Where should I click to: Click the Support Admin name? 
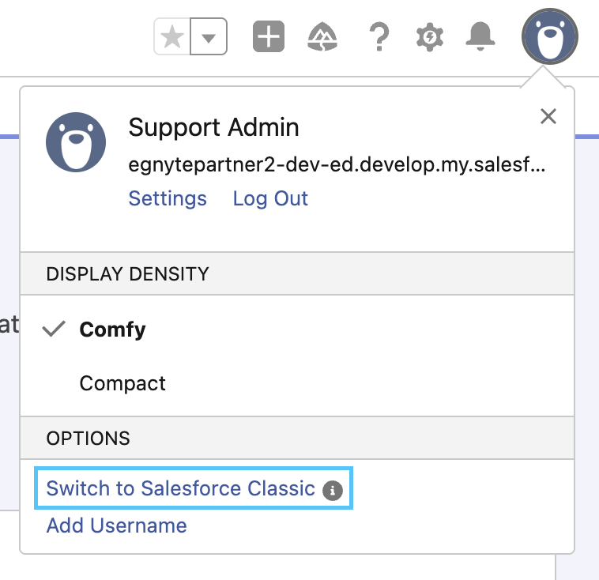click(214, 127)
